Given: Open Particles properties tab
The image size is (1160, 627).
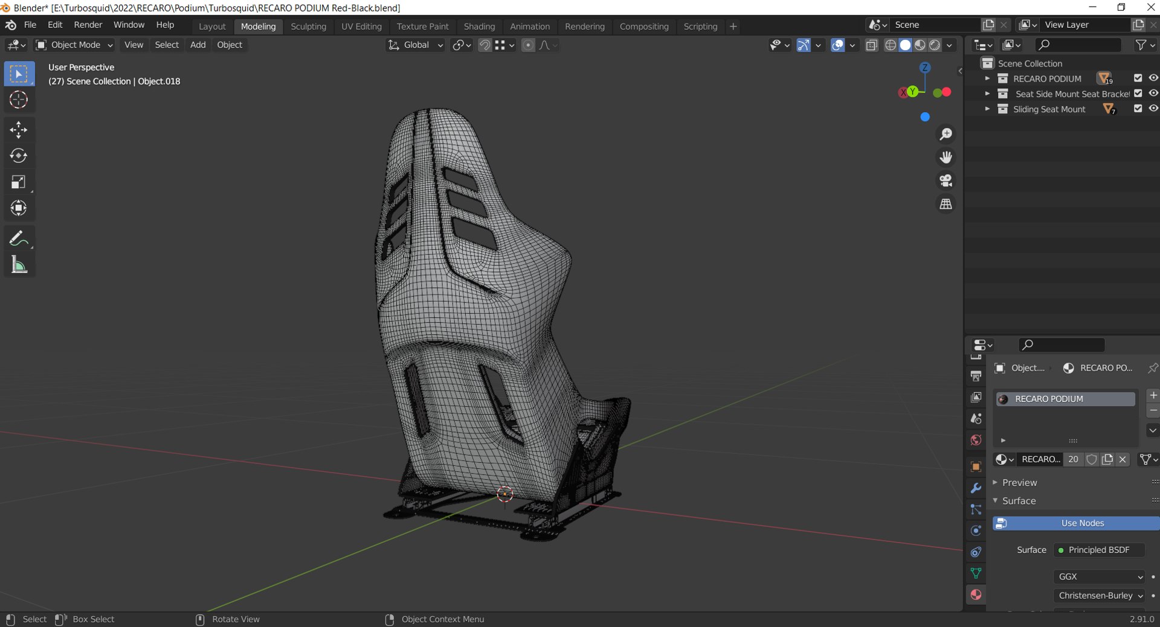Looking at the screenshot, I should 976,509.
